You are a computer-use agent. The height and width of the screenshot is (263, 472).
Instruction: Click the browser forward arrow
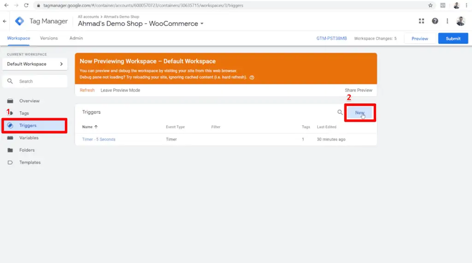pos(16,6)
